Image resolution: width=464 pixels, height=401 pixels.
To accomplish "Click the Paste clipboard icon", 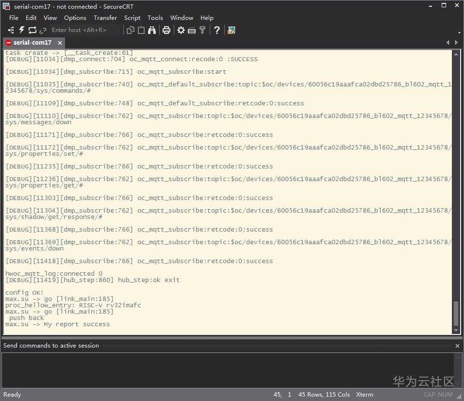I will pyautogui.click(x=141, y=30).
